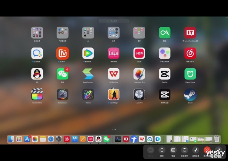The width and height of the screenshot is (228, 161).
Task: Launch MainStage from Launchpad
Action: pyautogui.click(x=114, y=94)
